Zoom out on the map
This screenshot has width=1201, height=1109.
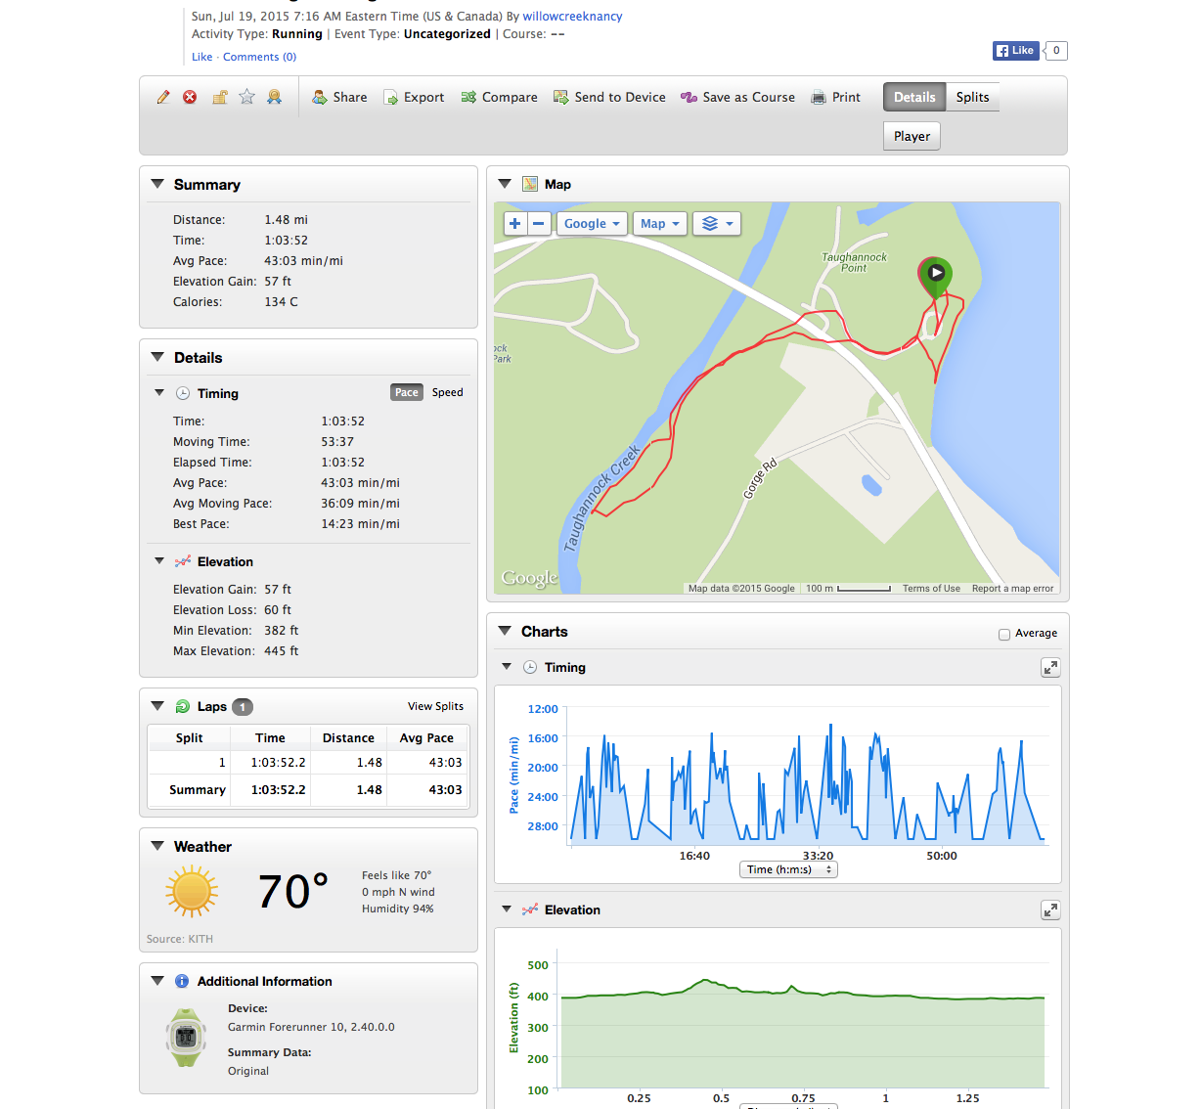(539, 224)
